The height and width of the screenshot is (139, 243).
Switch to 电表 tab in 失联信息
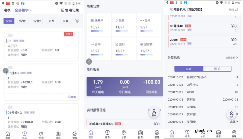click(x=189, y=69)
